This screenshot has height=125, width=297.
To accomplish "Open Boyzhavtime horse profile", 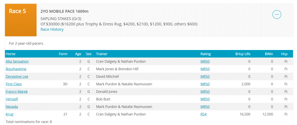I will click(x=16, y=69).
